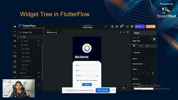The width and height of the screenshot is (178, 100).
Task: Open the layers stack sidebar icon
Action: click(15, 41)
